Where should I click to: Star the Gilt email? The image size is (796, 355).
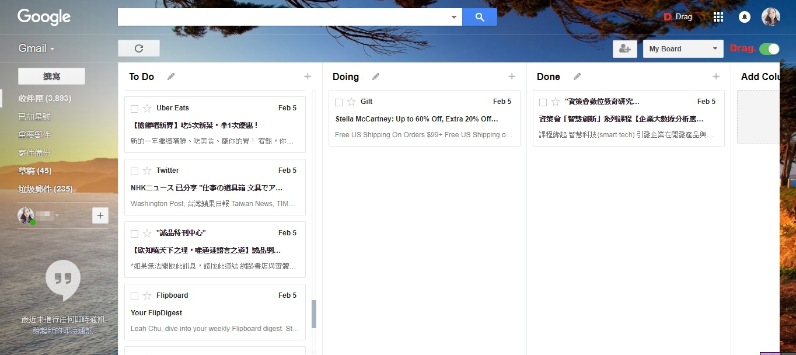click(351, 102)
